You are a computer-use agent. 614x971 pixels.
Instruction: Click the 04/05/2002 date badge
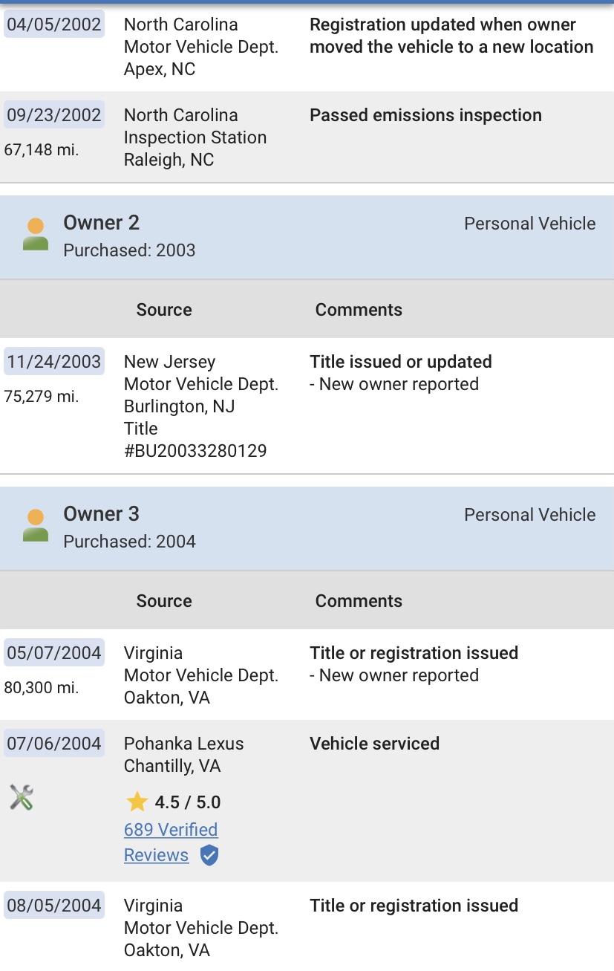click(54, 25)
